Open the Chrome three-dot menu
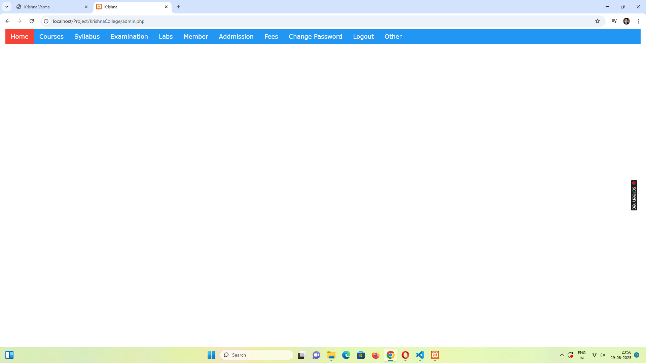The width and height of the screenshot is (646, 363). coord(639,21)
